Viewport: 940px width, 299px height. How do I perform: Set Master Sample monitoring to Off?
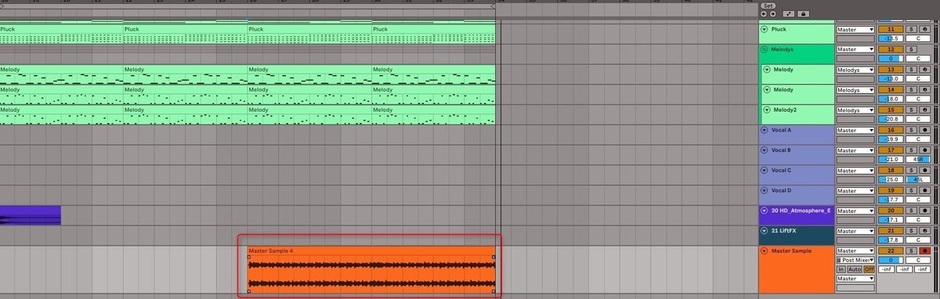(869, 269)
